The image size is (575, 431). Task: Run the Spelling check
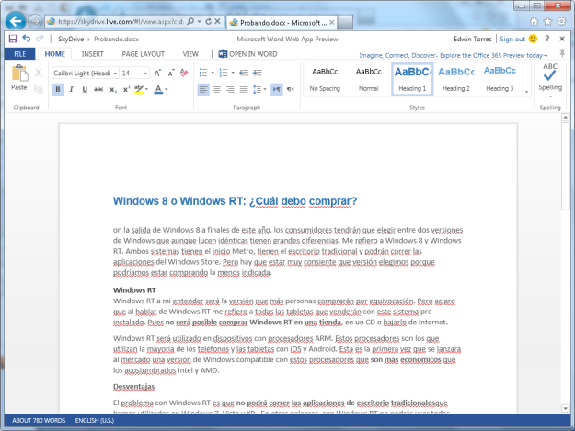tap(549, 78)
